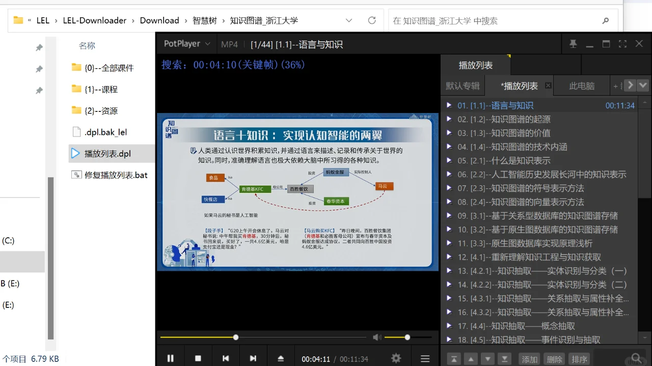Click the Explorer navigation pane scrollbar

point(50,258)
